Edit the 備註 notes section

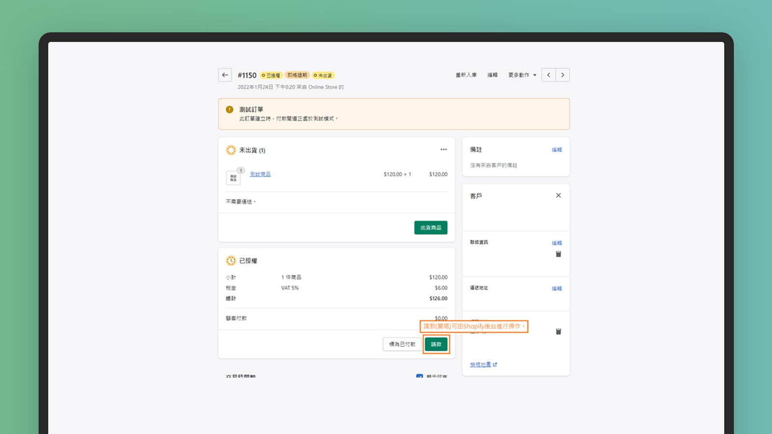pyautogui.click(x=557, y=149)
